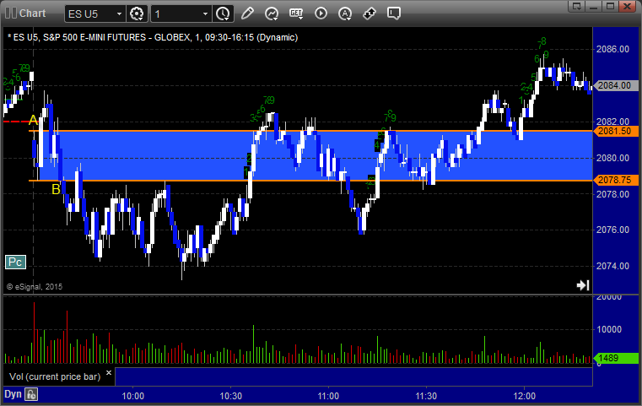This screenshot has height=406, width=642.
Task: Click the 2074.00 price axis label
Action: tap(613, 266)
